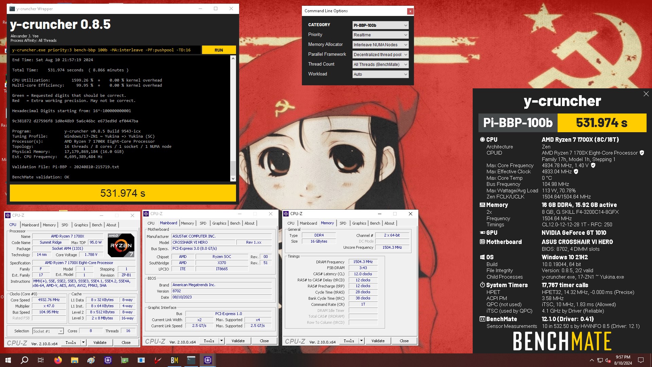Viewport: 652px width, 367px height.
Task: Click the OS Windows logo in BenchMate panel
Action: [x=482, y=257]
